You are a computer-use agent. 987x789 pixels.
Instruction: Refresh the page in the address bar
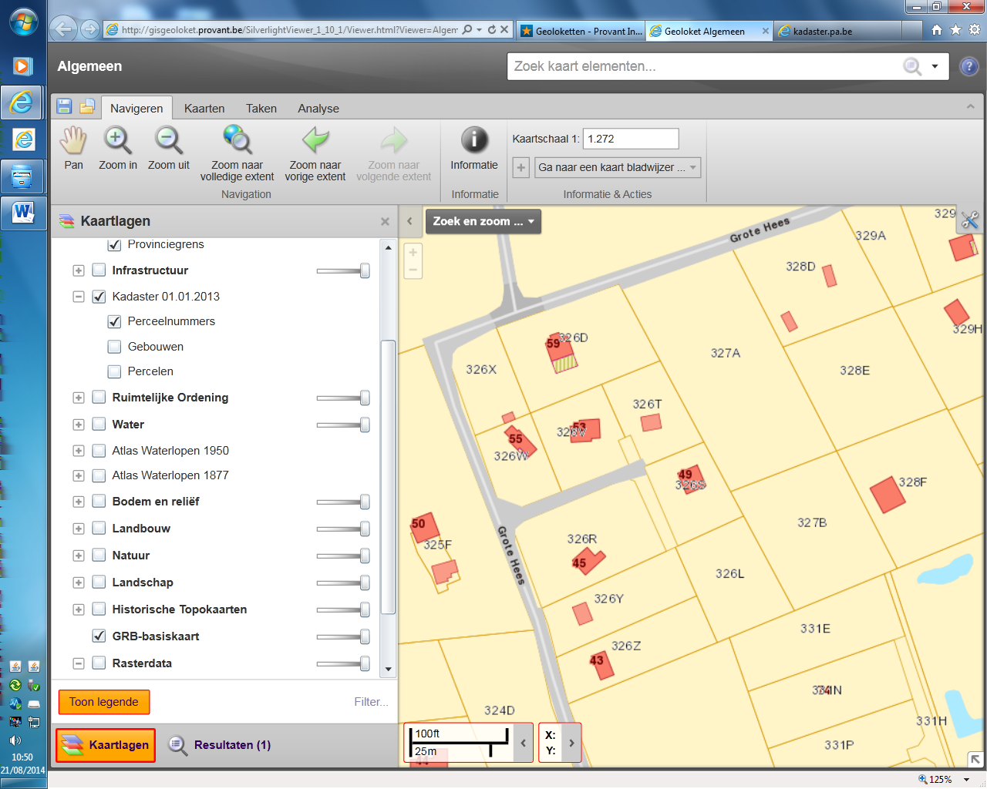point(491,30)
